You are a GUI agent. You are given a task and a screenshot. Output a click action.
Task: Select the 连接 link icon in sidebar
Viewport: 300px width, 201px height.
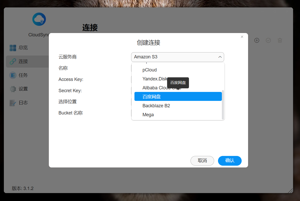coord(13,61)
